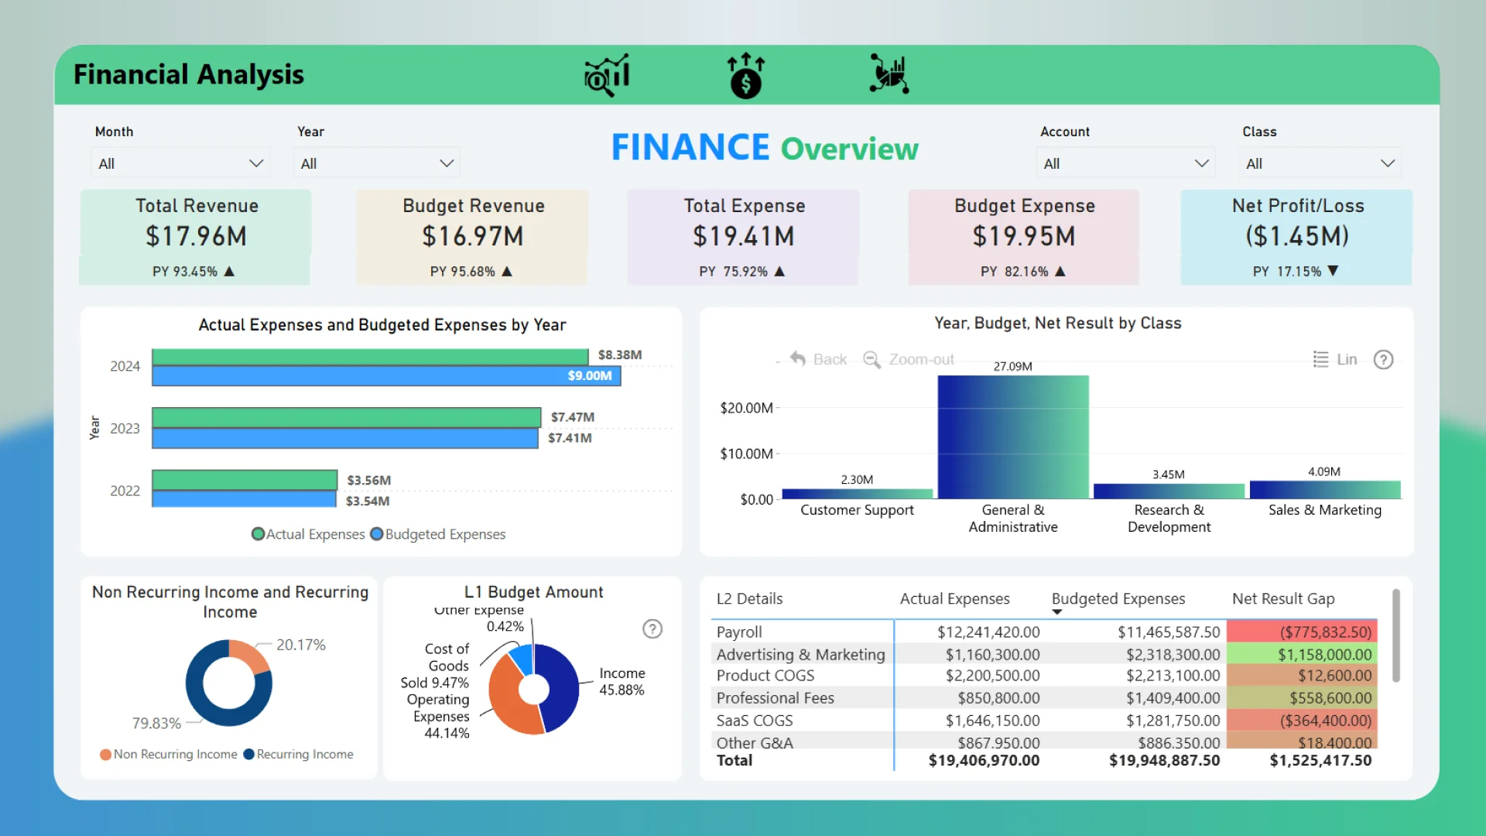Click the scrollbar of the L2 Details table

pos(1395,636)
